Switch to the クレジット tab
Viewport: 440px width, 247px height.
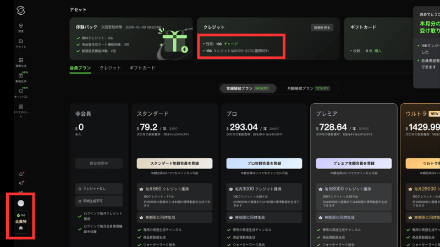110,68
